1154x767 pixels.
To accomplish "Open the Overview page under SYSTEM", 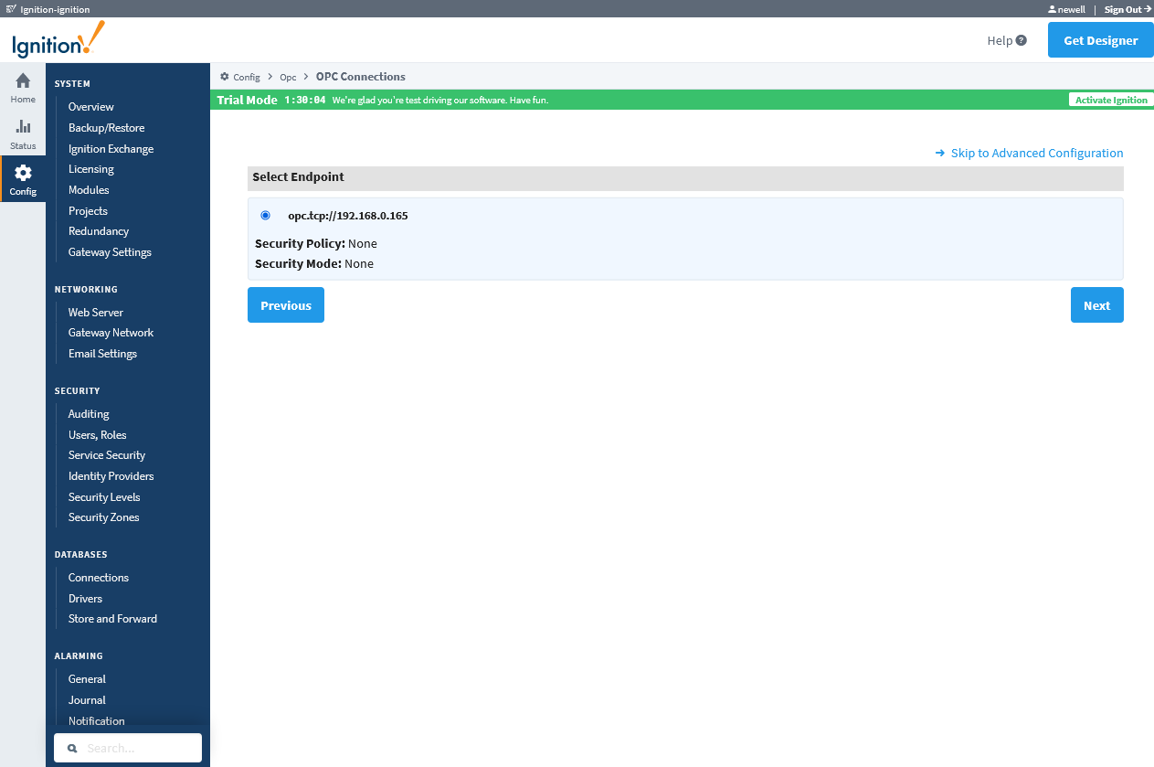I will (90, 106).
